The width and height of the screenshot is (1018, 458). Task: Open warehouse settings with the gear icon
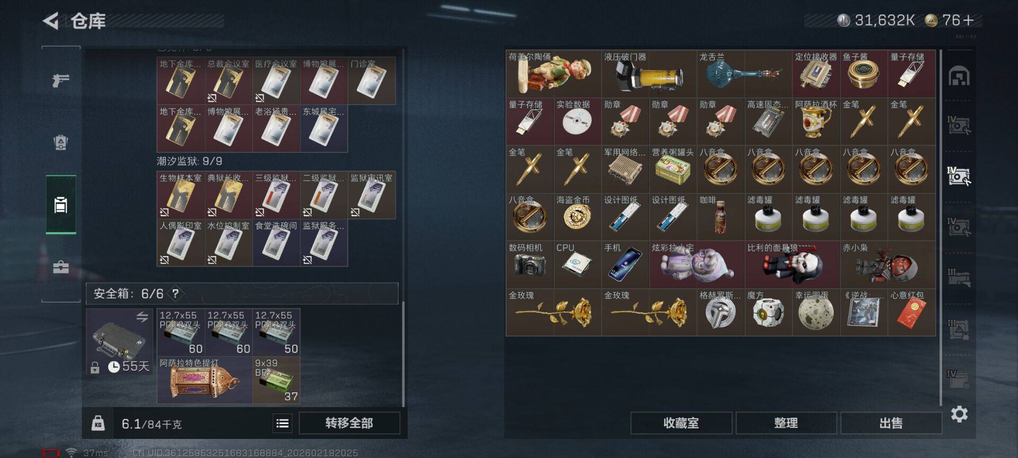(959, 414)
